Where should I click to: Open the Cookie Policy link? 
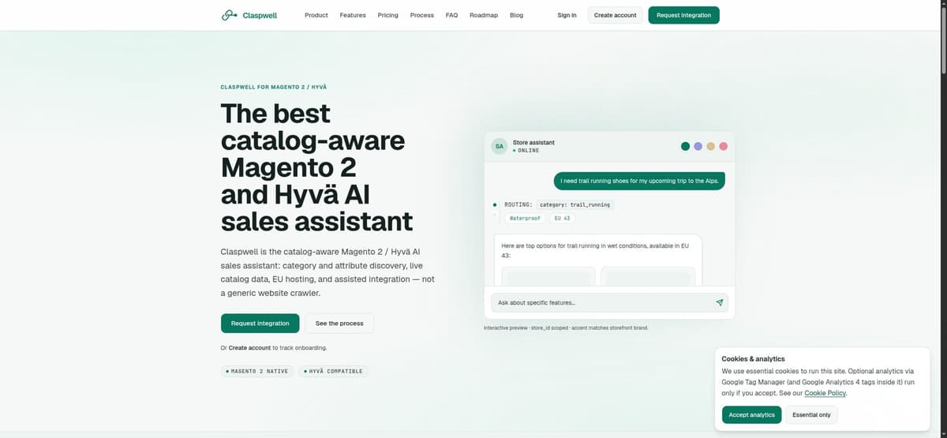tap(825, 393)
